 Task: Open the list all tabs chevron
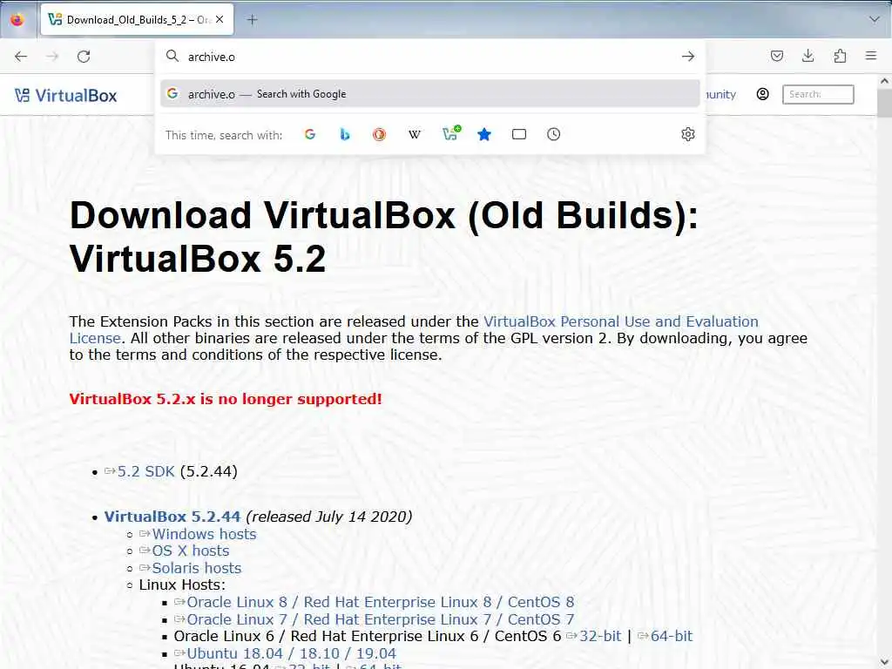click(875, 19)
